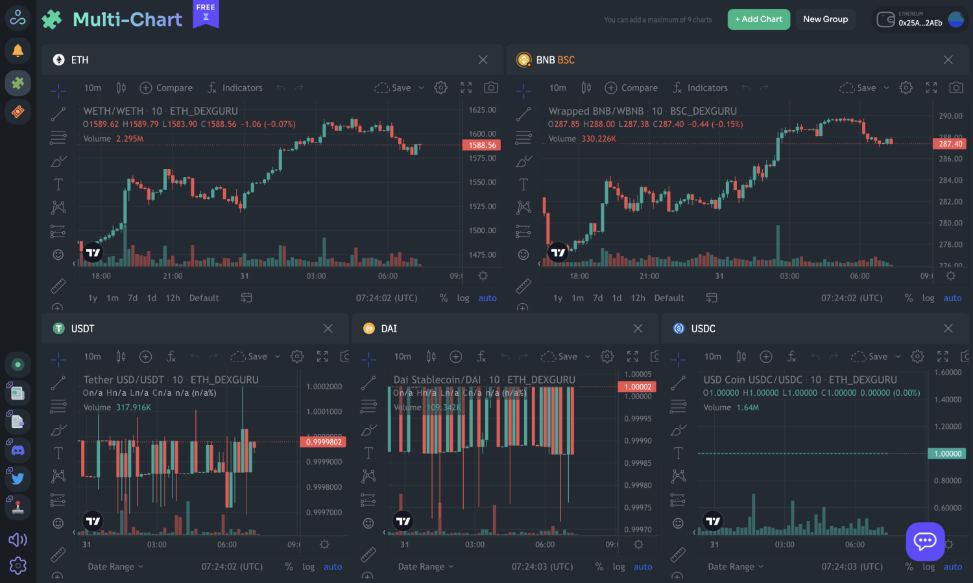Click the notification bell icon in sidebar

click(x=18, y=51)
